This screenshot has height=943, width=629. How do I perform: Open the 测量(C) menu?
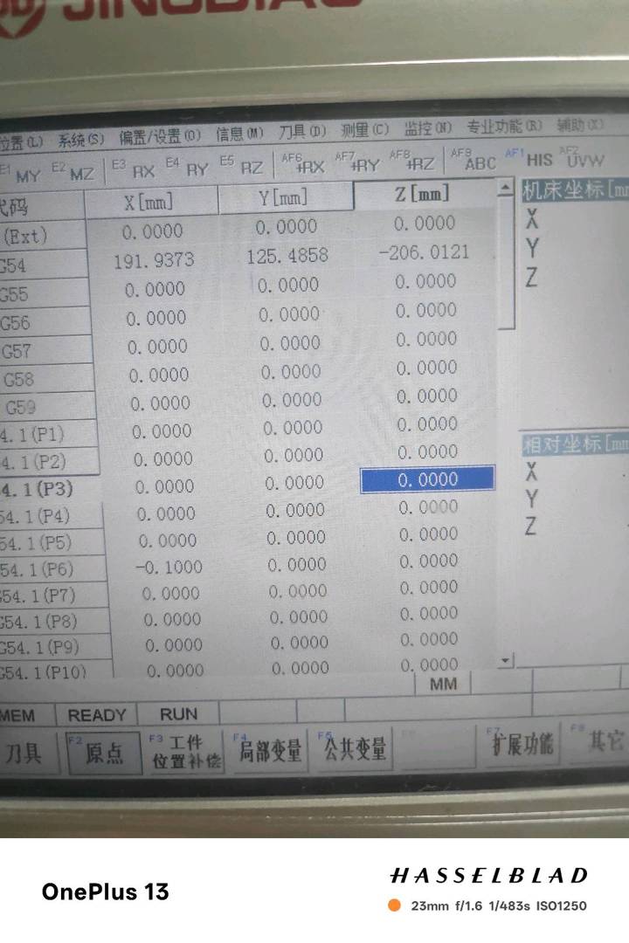tap(365, 129)
